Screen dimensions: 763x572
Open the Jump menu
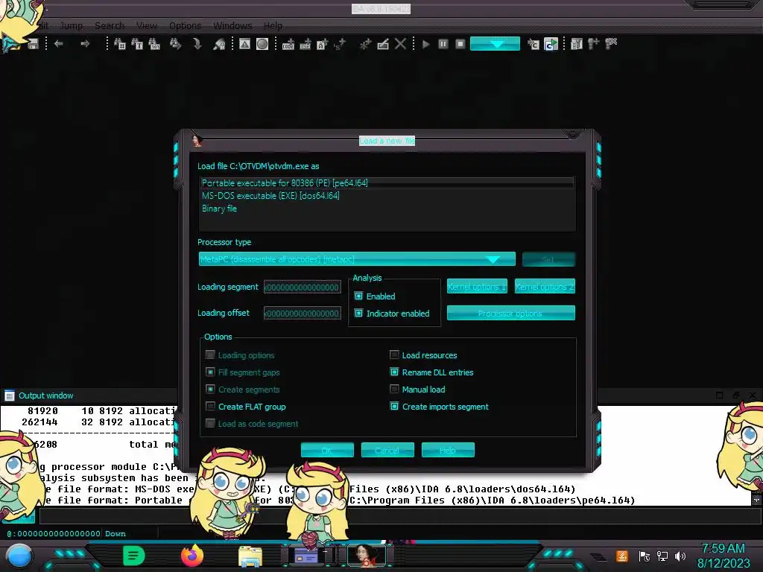coord(71,26)
